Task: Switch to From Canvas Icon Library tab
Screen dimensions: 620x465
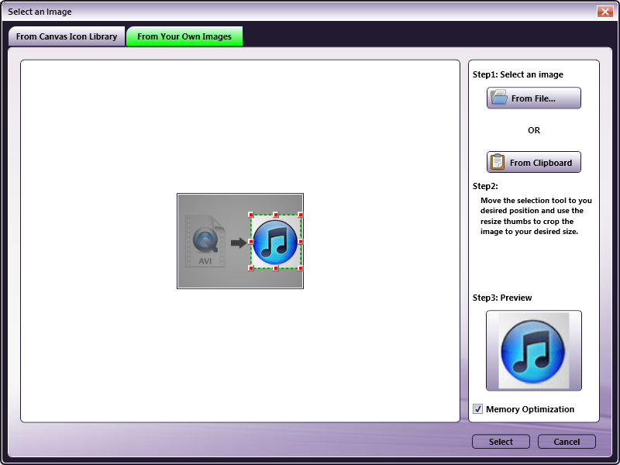Action: coord(67,36)
